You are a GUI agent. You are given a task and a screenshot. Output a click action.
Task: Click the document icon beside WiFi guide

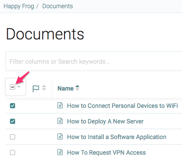pyautogui.click(x=60, y=105)
